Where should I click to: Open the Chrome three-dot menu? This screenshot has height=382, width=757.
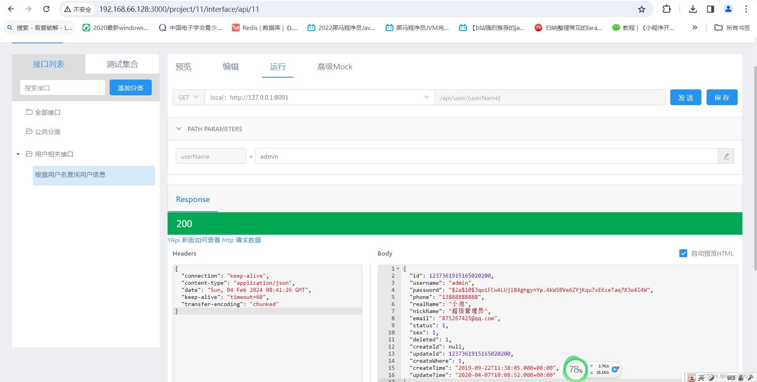746,9
